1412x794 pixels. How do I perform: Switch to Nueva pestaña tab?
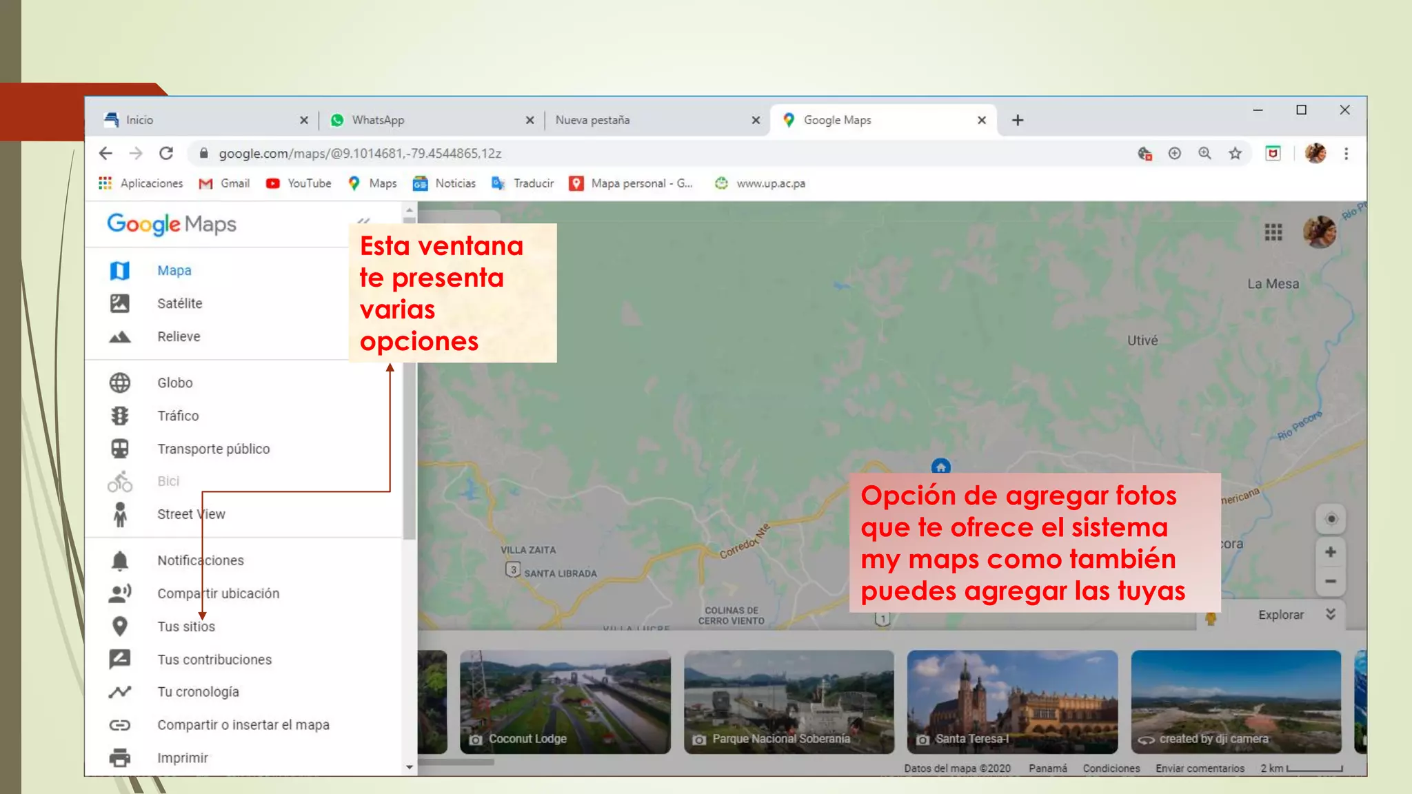coord(655,120)
